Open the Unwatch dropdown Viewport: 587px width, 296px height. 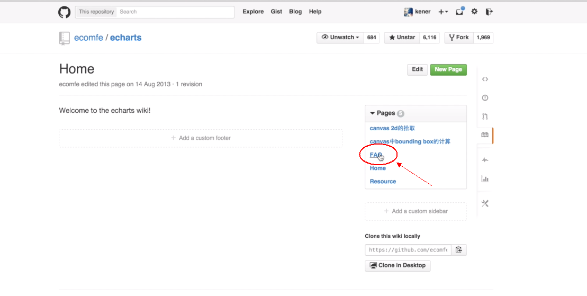point(340,38)
